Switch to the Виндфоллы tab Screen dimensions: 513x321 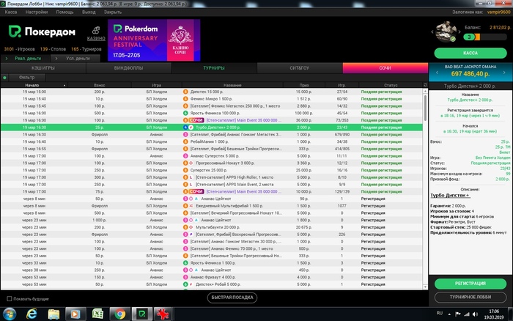point(128,68)
